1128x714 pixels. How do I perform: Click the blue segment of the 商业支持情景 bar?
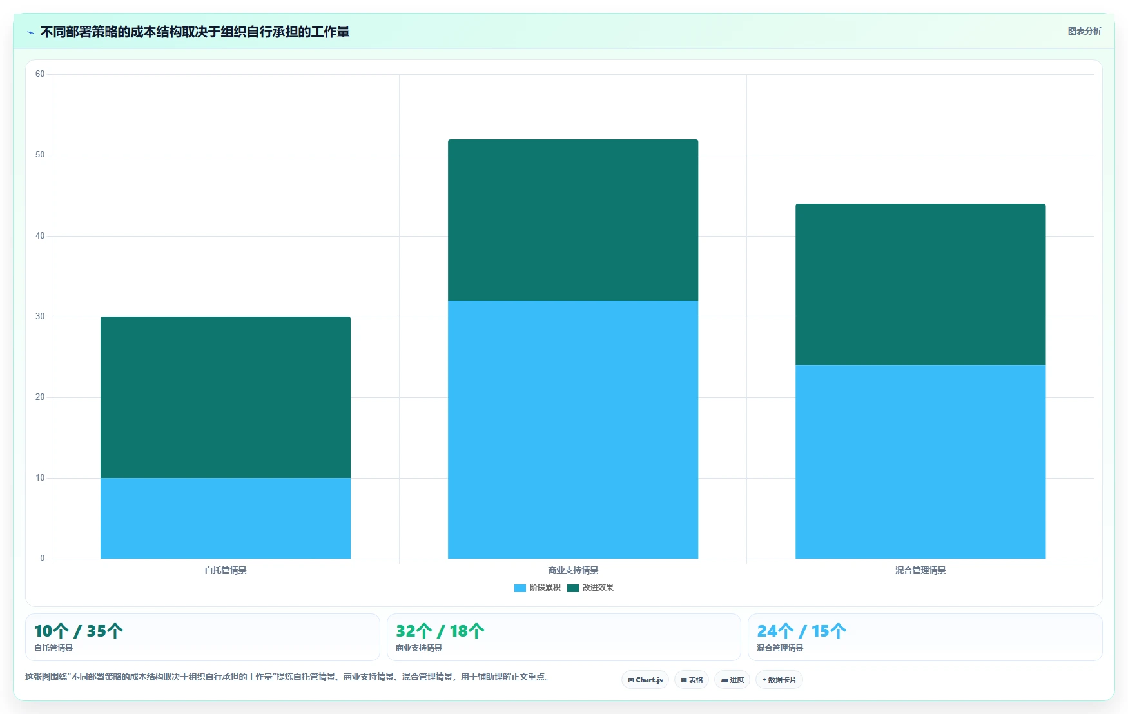pyautogui.click(x=573, y=430)
